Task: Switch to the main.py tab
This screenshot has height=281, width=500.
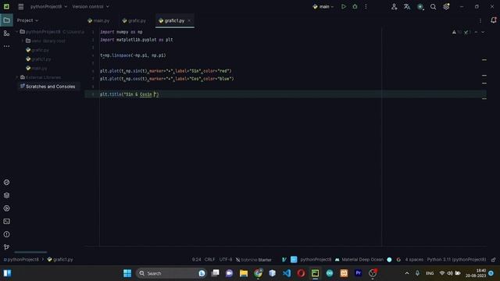Action: [x=99, y=21]
